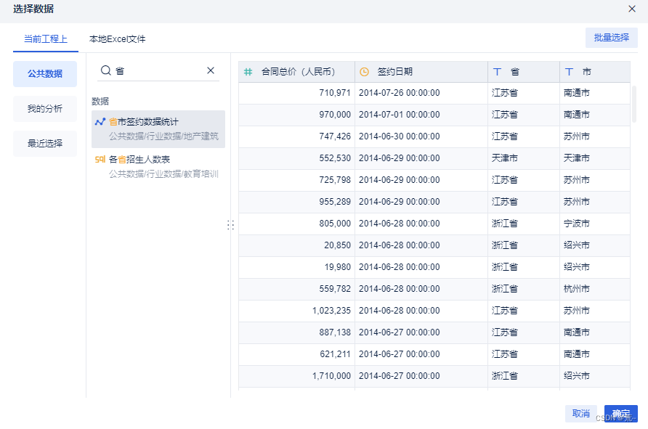
Task: Switch to the 当前工程上 tab
Action: coord(46,40)
